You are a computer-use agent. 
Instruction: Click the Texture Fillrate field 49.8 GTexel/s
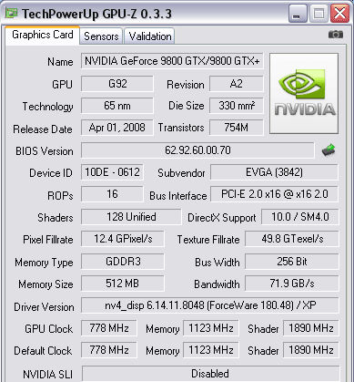292,239
